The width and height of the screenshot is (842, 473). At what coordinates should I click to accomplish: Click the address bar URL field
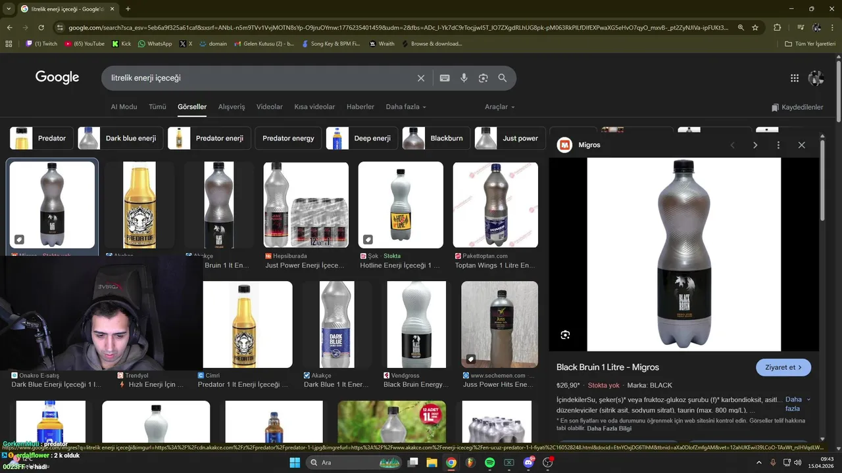(x=398, y=28)
